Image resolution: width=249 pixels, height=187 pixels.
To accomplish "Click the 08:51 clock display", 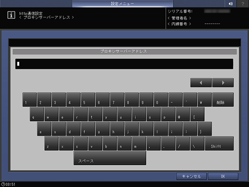I will (x=8, y=185).
